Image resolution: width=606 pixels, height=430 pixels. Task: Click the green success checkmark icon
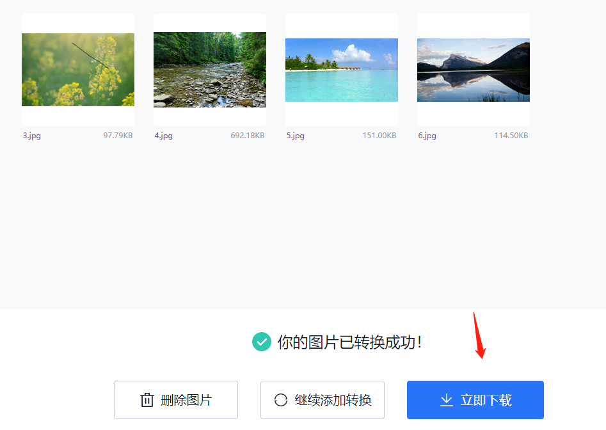262,342
